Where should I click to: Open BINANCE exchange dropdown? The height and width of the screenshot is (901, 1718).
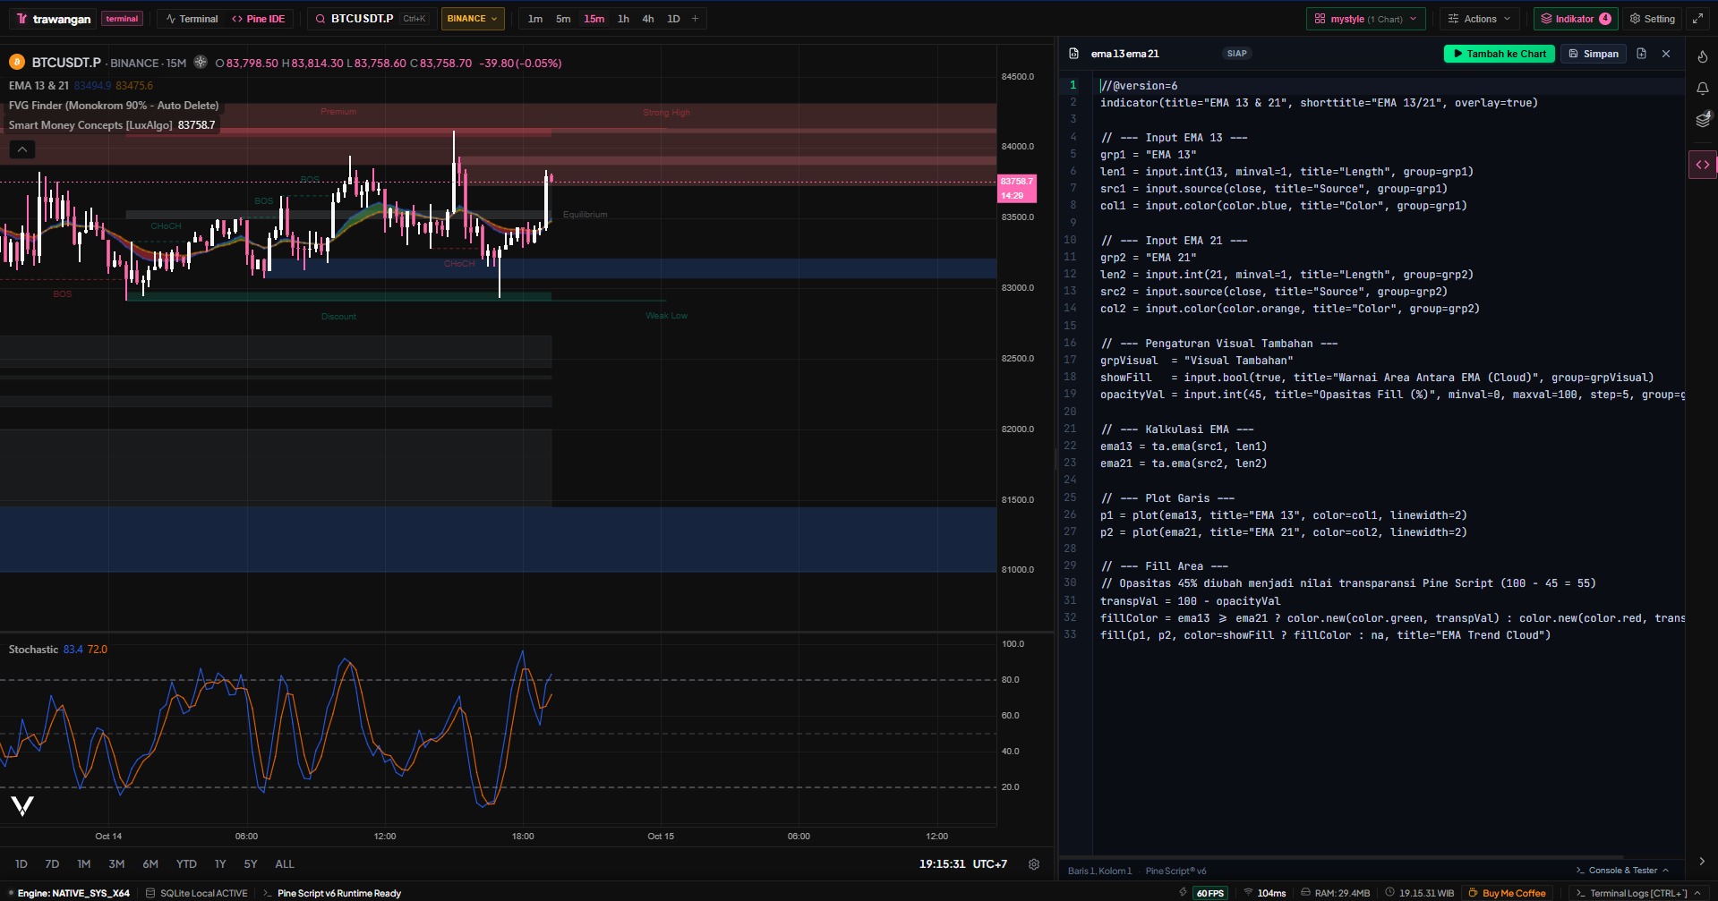pyautogui.click(x=473, y=19)
